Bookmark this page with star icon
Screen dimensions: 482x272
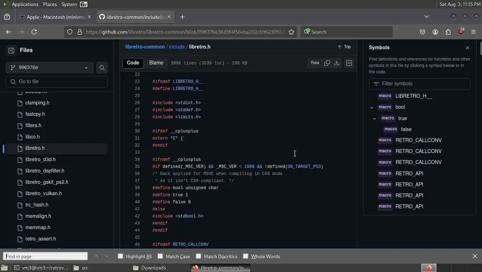point(291,32)
